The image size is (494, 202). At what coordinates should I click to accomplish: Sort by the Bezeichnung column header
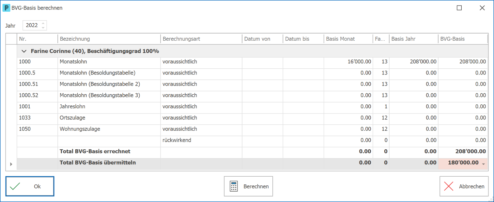[x=109, y=39]
